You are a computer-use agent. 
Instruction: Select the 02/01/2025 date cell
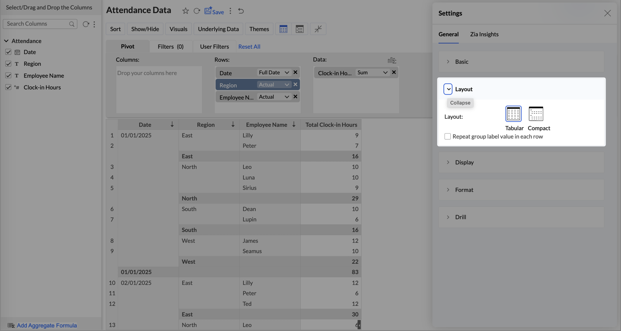tap(136, 283)
